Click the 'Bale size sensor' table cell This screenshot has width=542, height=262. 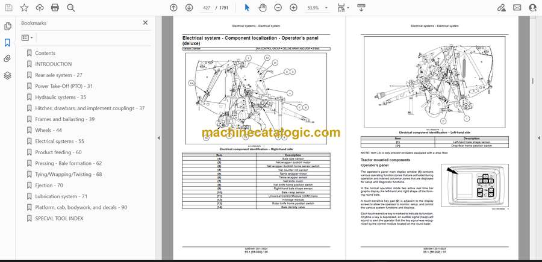click(293, 158)
